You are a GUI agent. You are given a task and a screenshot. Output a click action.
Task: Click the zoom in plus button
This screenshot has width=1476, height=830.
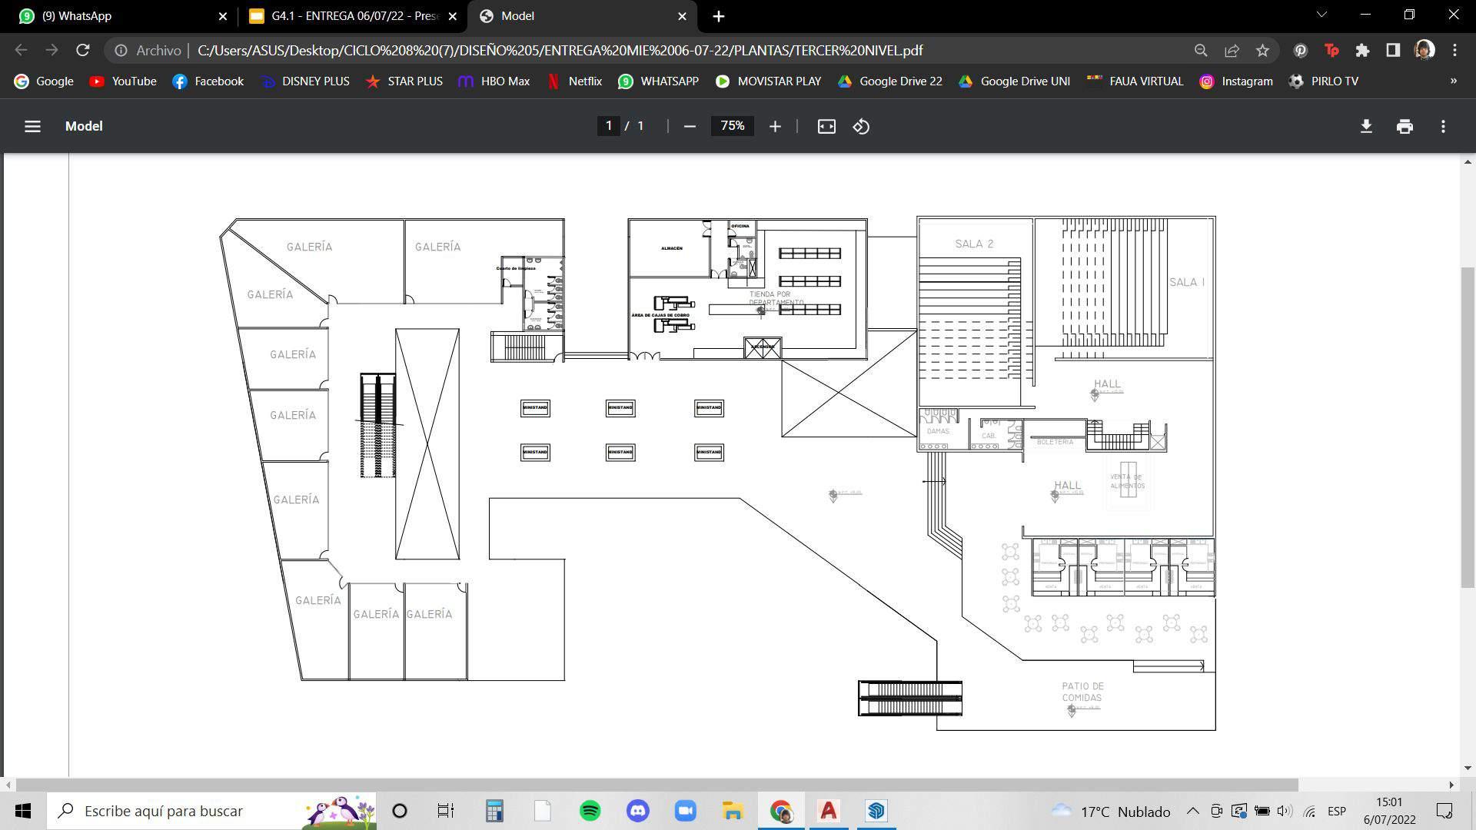click(x=775, y=126)
